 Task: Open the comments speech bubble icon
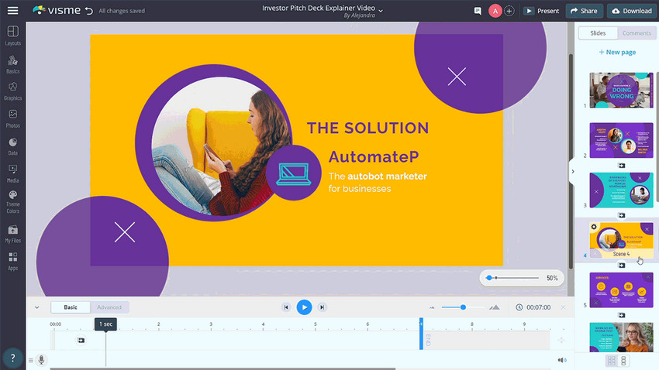[x=478, y=11]
